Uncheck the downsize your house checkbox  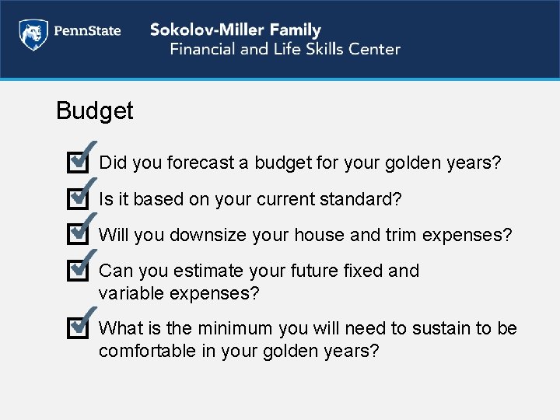coord(77,234)
